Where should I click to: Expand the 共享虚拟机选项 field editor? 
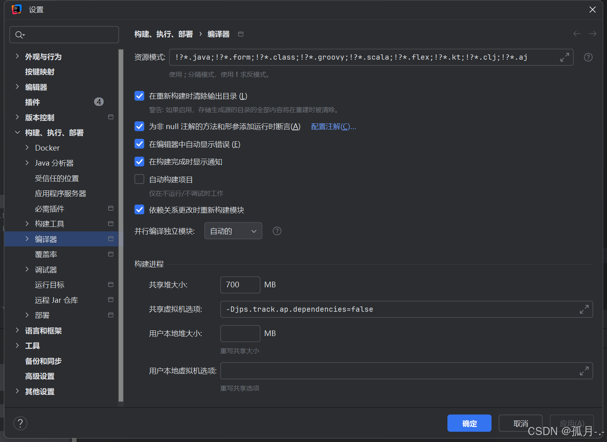pos(584,309)
